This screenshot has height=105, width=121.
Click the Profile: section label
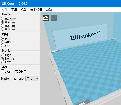(7, 51)
